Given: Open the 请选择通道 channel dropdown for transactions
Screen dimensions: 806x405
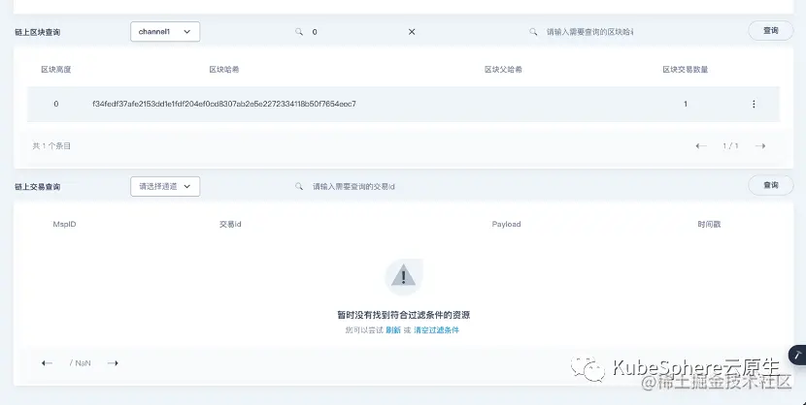Looking at the screenshot, I should [165, 187].
